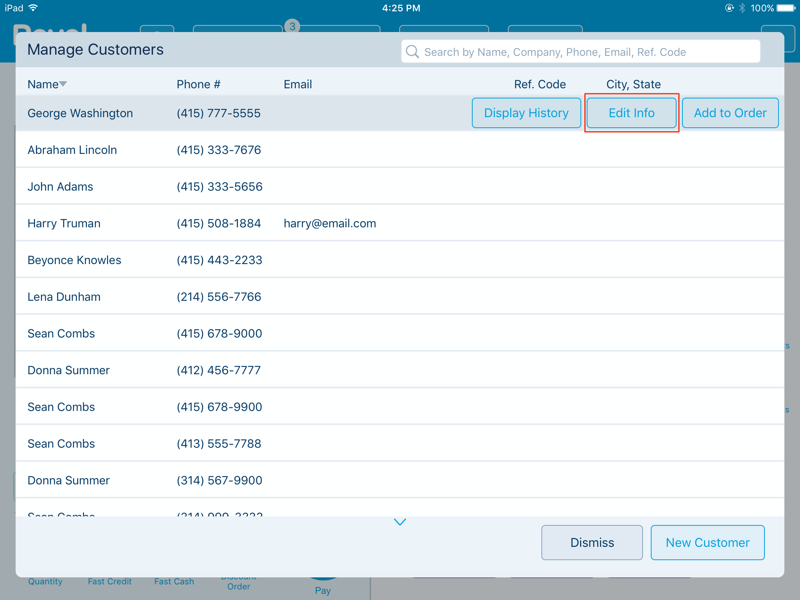The image size is (800, 600).
Task: Create a New Customer
Action: 707,543
